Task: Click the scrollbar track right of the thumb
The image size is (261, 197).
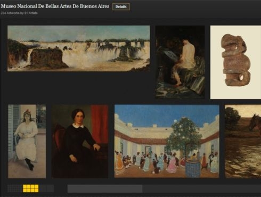Action: coord(201,188)
